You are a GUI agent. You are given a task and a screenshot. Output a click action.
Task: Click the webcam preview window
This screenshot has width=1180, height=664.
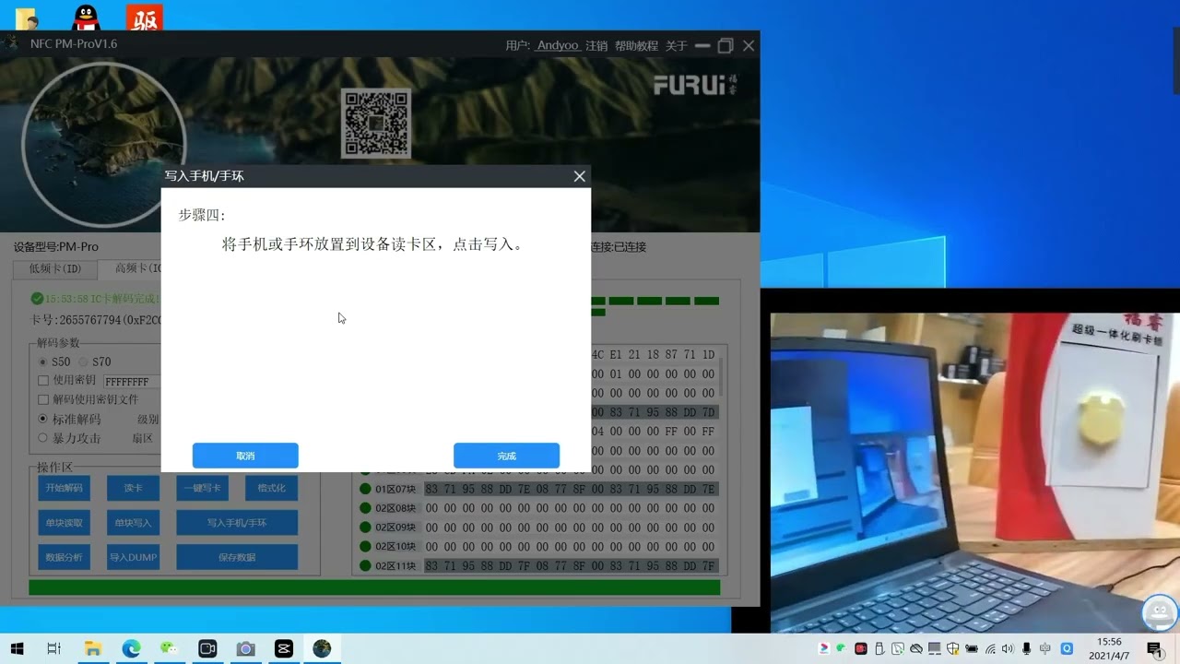pyautogui.click(x=975, y=472)
